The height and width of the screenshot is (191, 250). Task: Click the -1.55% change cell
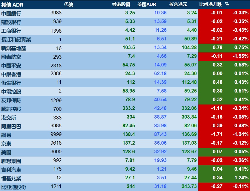point(241,56)
